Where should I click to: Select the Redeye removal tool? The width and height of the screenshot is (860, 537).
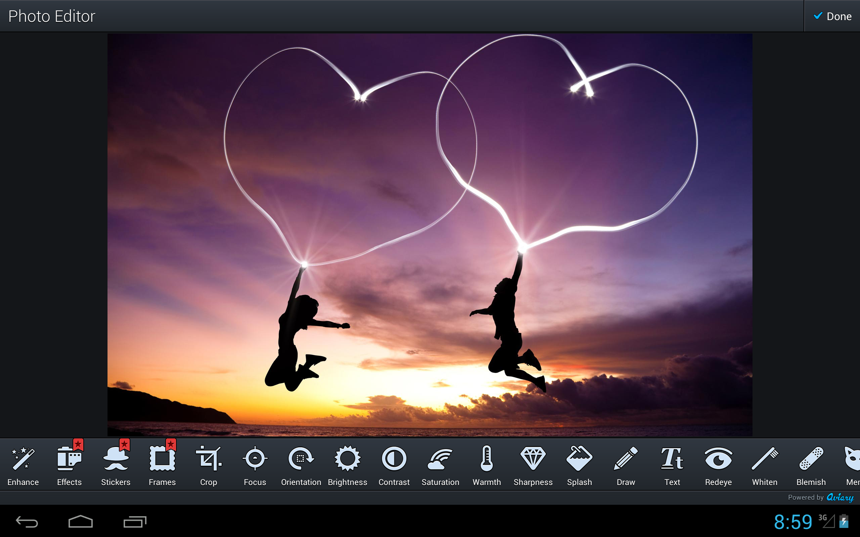pyautogui.click(x=718, y=465)
